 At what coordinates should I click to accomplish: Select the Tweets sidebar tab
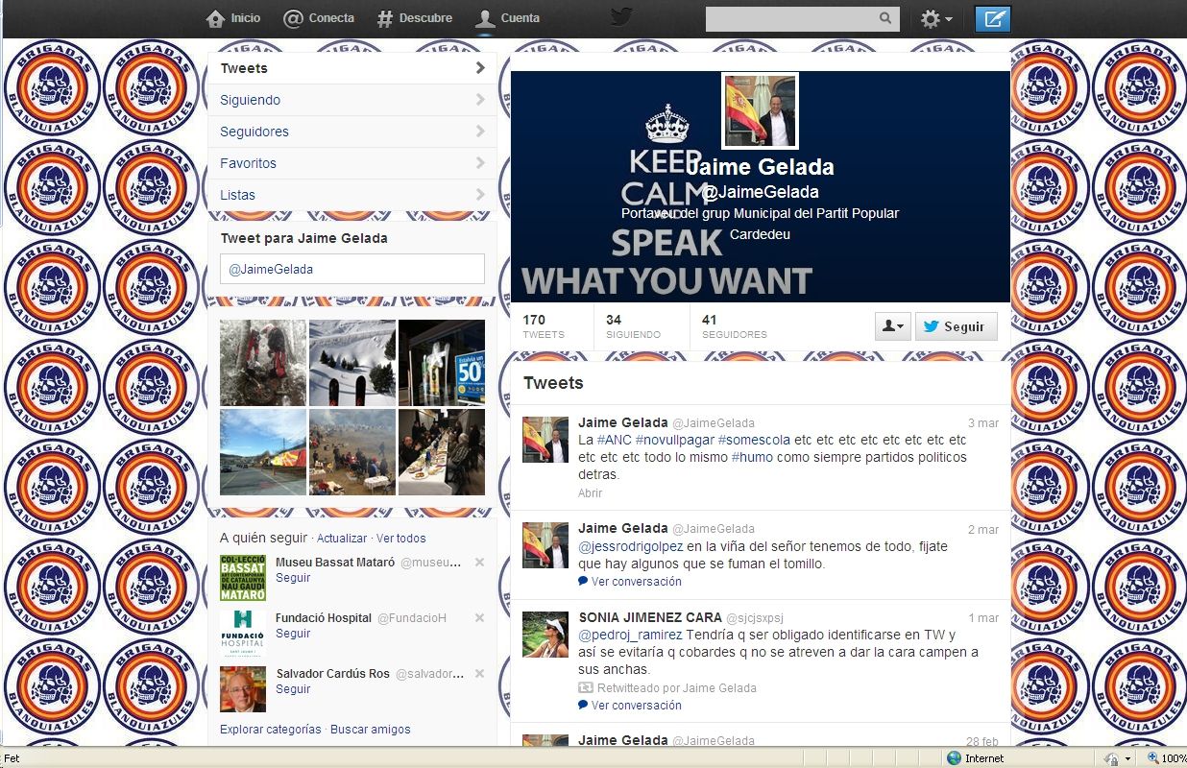pyautogui.click(x=351, y=68)
